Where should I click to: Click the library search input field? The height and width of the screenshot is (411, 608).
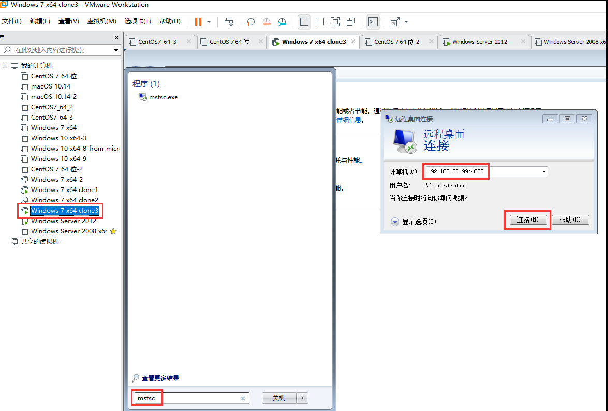coord(60,50)
